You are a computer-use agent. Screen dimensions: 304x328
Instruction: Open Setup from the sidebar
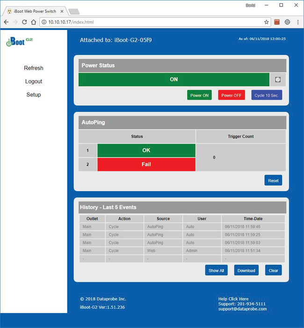point(34,95)
